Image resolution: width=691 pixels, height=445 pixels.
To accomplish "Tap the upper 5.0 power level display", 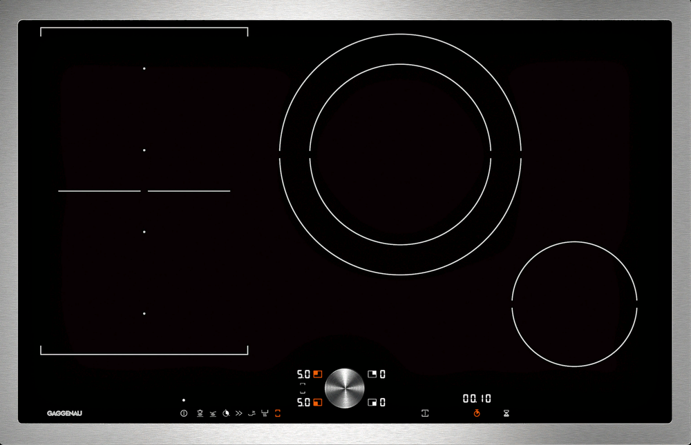I will (303, 375).
